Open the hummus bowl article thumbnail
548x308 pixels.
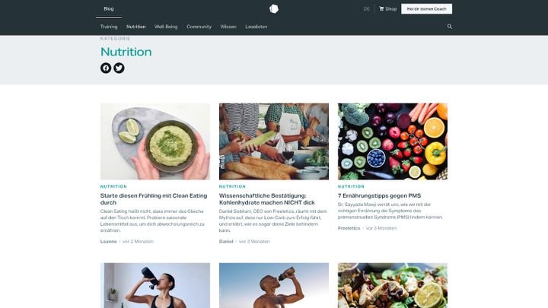tap(155, 141)
